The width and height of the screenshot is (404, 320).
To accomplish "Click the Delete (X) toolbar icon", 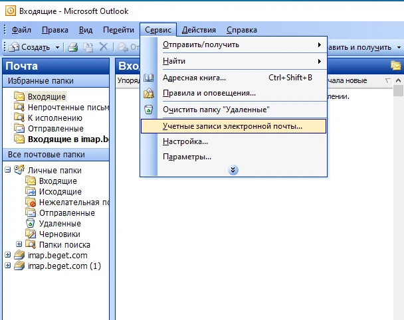I will (x=103, y=47).
